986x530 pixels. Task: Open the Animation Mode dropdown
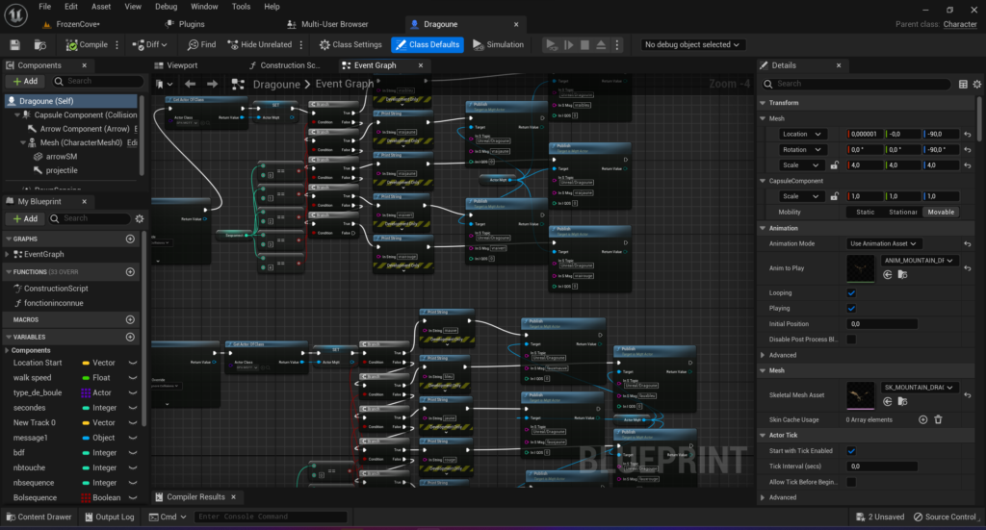tap(884, 243)
